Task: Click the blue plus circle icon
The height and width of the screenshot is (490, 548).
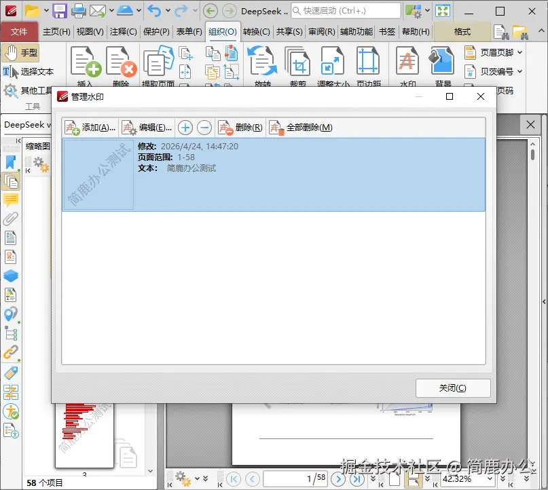Action: tap(185, 128)
